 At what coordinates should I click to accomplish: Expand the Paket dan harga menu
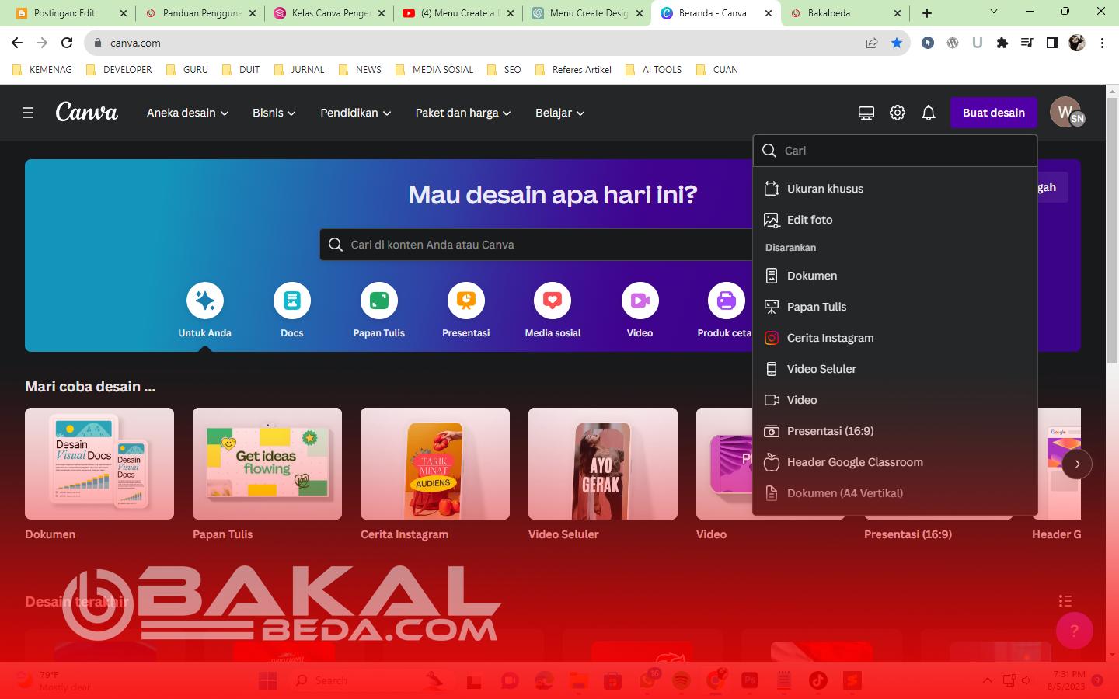point(463,113)
